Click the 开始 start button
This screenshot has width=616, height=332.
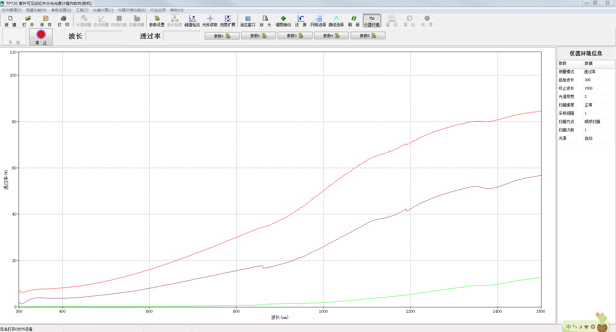tap(14, 37)
